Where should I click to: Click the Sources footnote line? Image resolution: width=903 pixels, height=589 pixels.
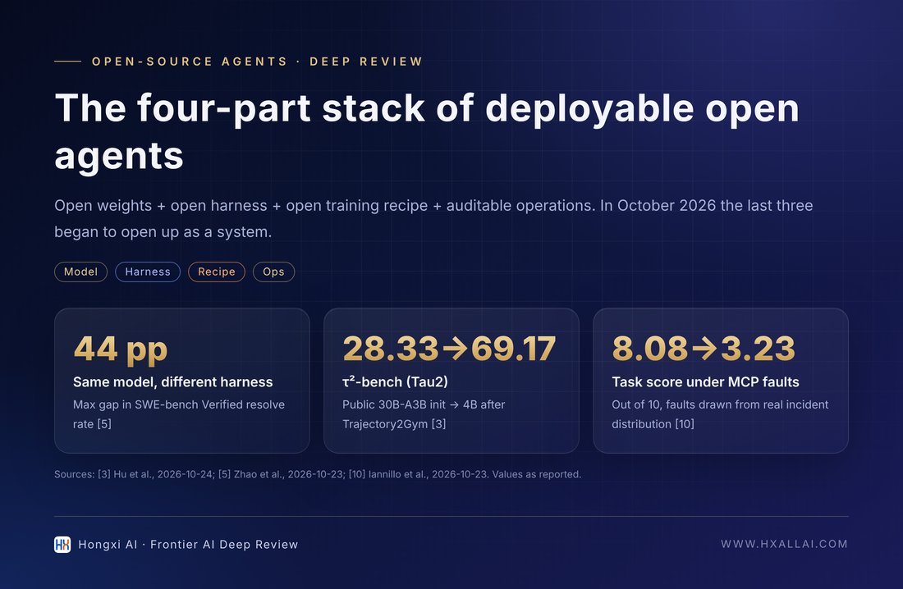pyautogui.click(x=318, y=474)
